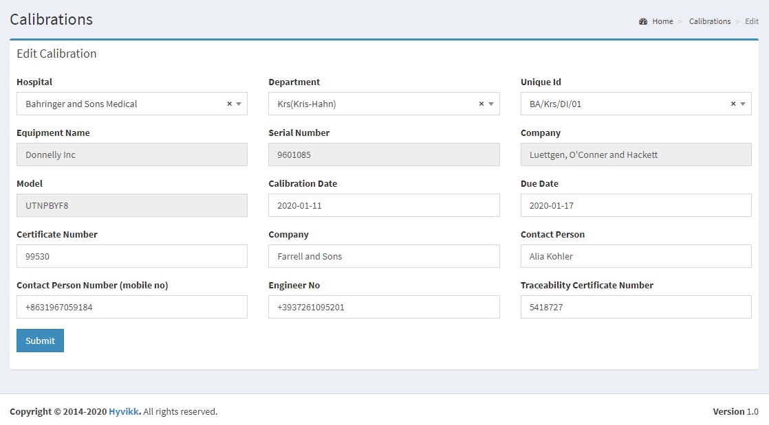Viewport: 769px width, 425px height.
Task: Click the Certificate Number field
Action: click(x=132, y=255)
